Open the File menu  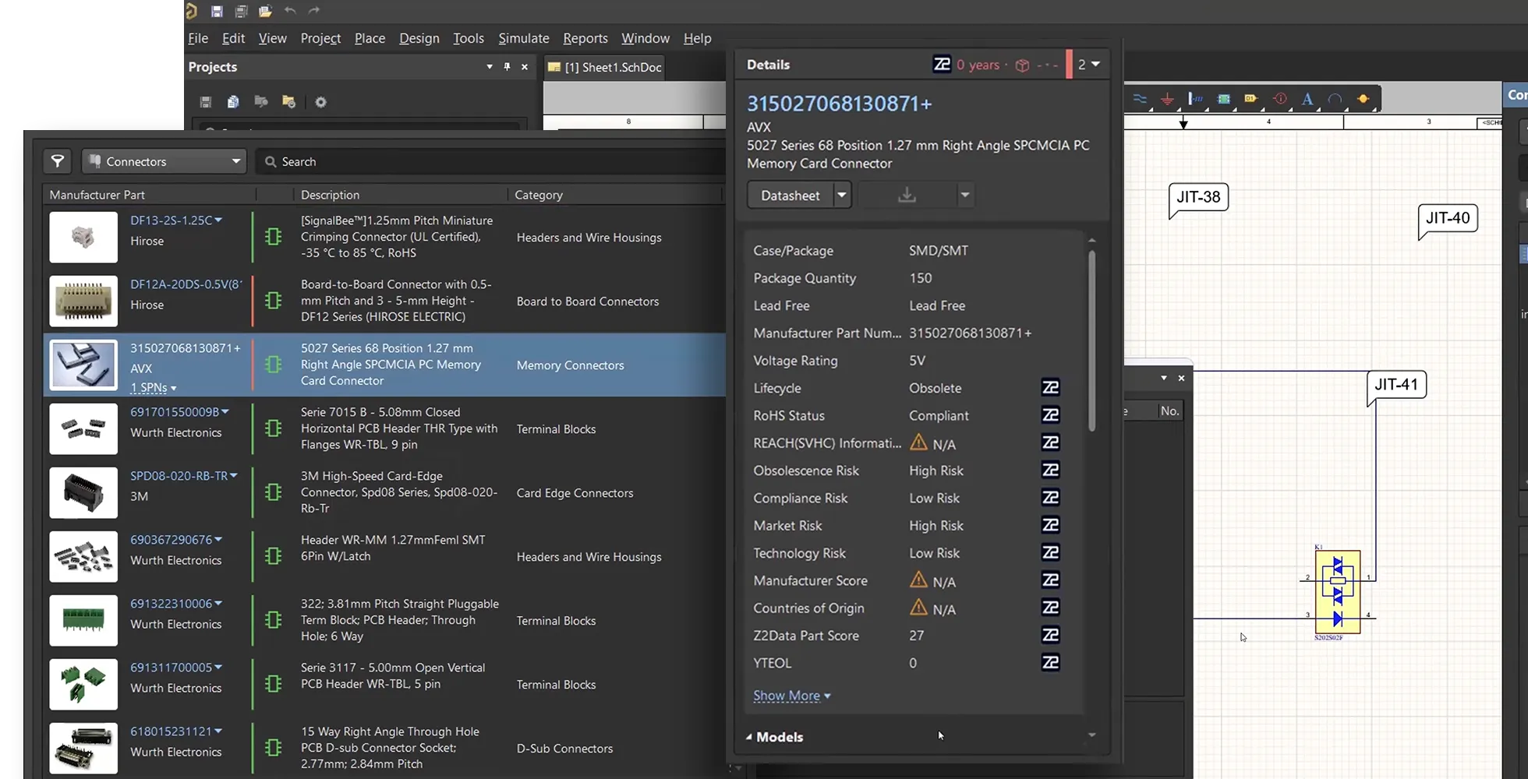tap(198, 38)
